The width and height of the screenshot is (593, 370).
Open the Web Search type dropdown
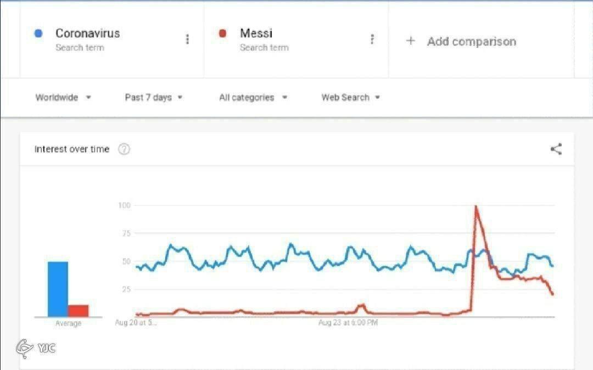351,97
